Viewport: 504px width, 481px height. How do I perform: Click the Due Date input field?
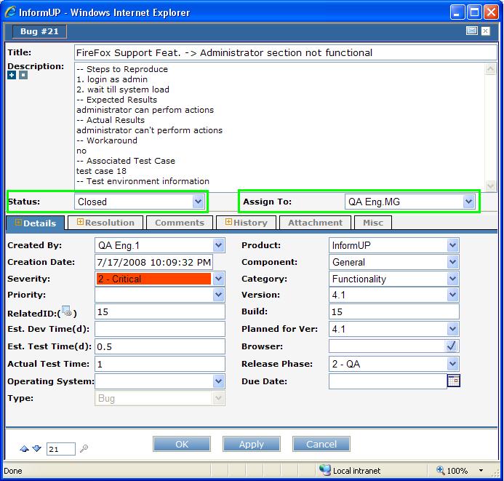click(x=388, y=381)
